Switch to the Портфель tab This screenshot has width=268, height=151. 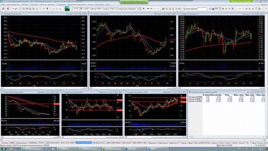pyautogui.click(x=5, y=143)
